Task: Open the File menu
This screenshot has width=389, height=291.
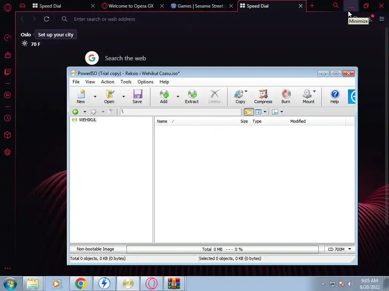Action: point(76,82)
